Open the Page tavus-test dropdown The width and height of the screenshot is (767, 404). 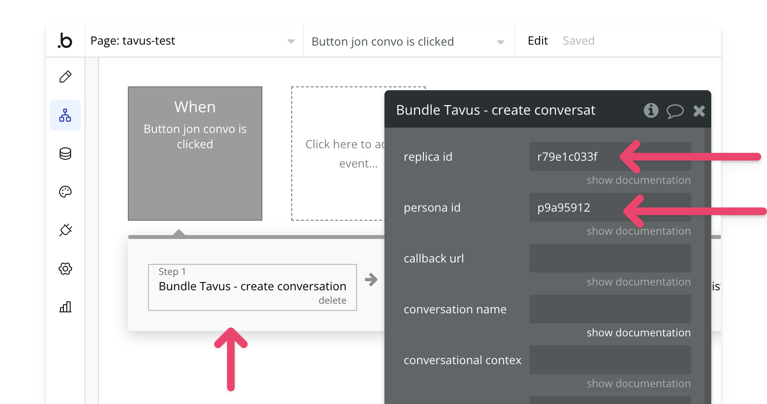coord(194,41)
